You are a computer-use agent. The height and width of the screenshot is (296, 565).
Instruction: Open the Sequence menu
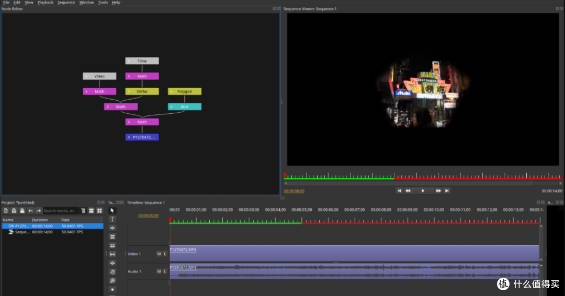point(66,3)
